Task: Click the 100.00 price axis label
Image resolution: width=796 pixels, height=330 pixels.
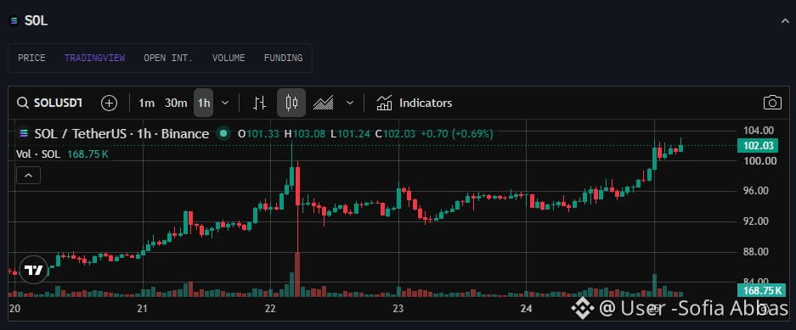Action: click(x=759, y=160)
